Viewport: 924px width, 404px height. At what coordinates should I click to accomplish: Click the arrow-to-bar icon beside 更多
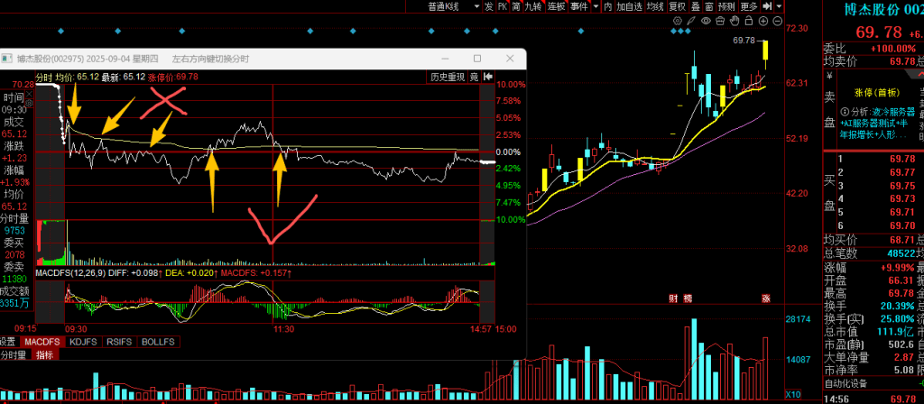(x=766, y=6)
